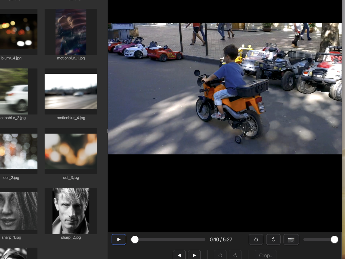
Task: Click the disabled rotate-right icon next to Crop
Action: (235, 255)
